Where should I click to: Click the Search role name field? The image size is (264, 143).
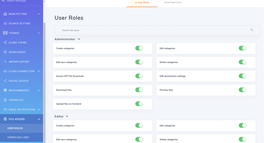pyautogui.click(x=152, y=30)
